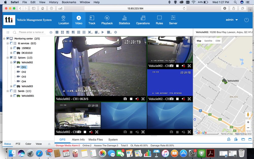Open the video settings gear
The image size is (254, 159).
pyautogui.click(x=115, y=32)
